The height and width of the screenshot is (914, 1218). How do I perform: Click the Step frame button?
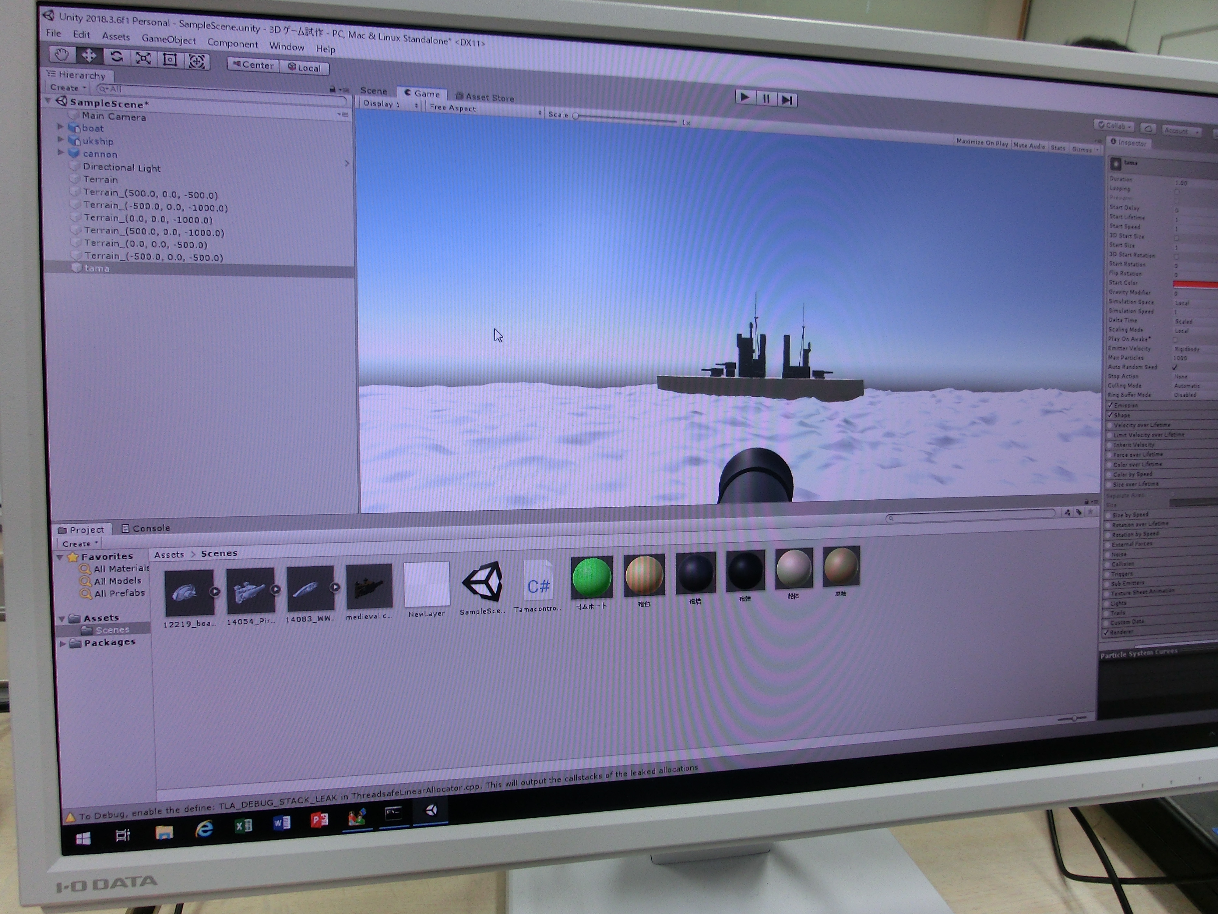pyautogui.click(x=787, y=100)
